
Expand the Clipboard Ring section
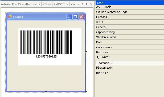130,32
